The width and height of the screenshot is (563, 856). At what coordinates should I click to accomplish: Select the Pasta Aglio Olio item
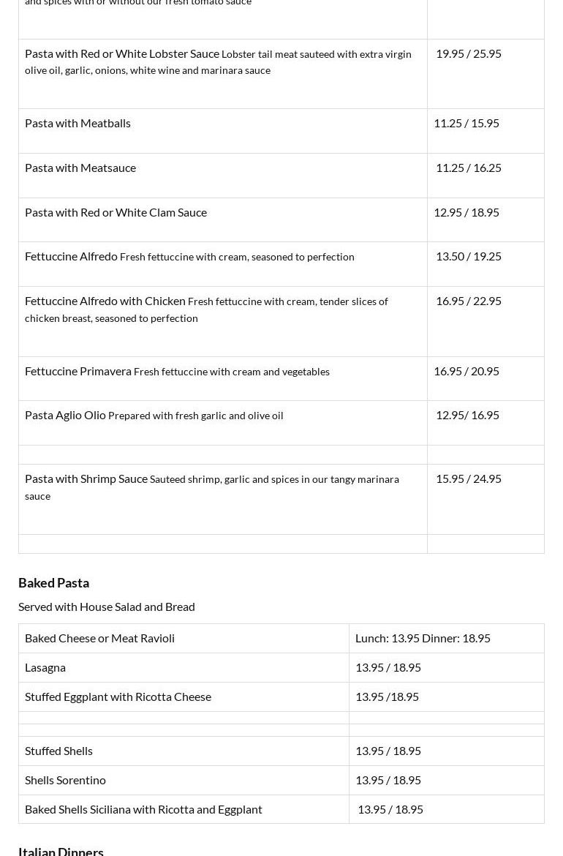65,415
